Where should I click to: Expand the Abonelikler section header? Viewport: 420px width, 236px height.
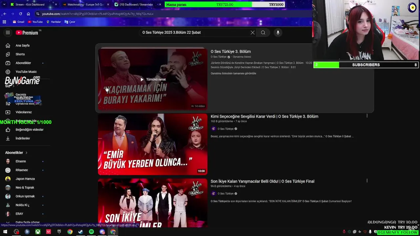coord(16,153)
